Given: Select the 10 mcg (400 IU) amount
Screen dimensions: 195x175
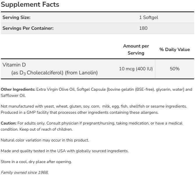Looking at the screenshot, I should 136,69.
